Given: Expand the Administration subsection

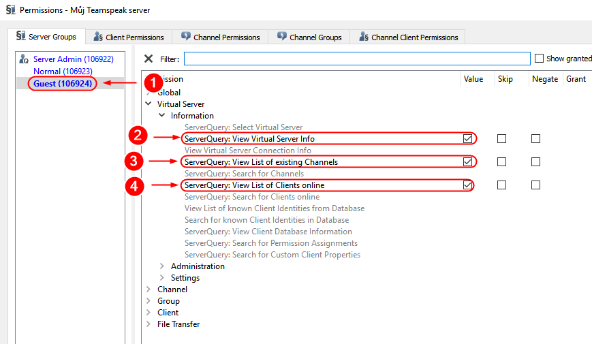Looking at the screenshot, I should coord(161,266).
